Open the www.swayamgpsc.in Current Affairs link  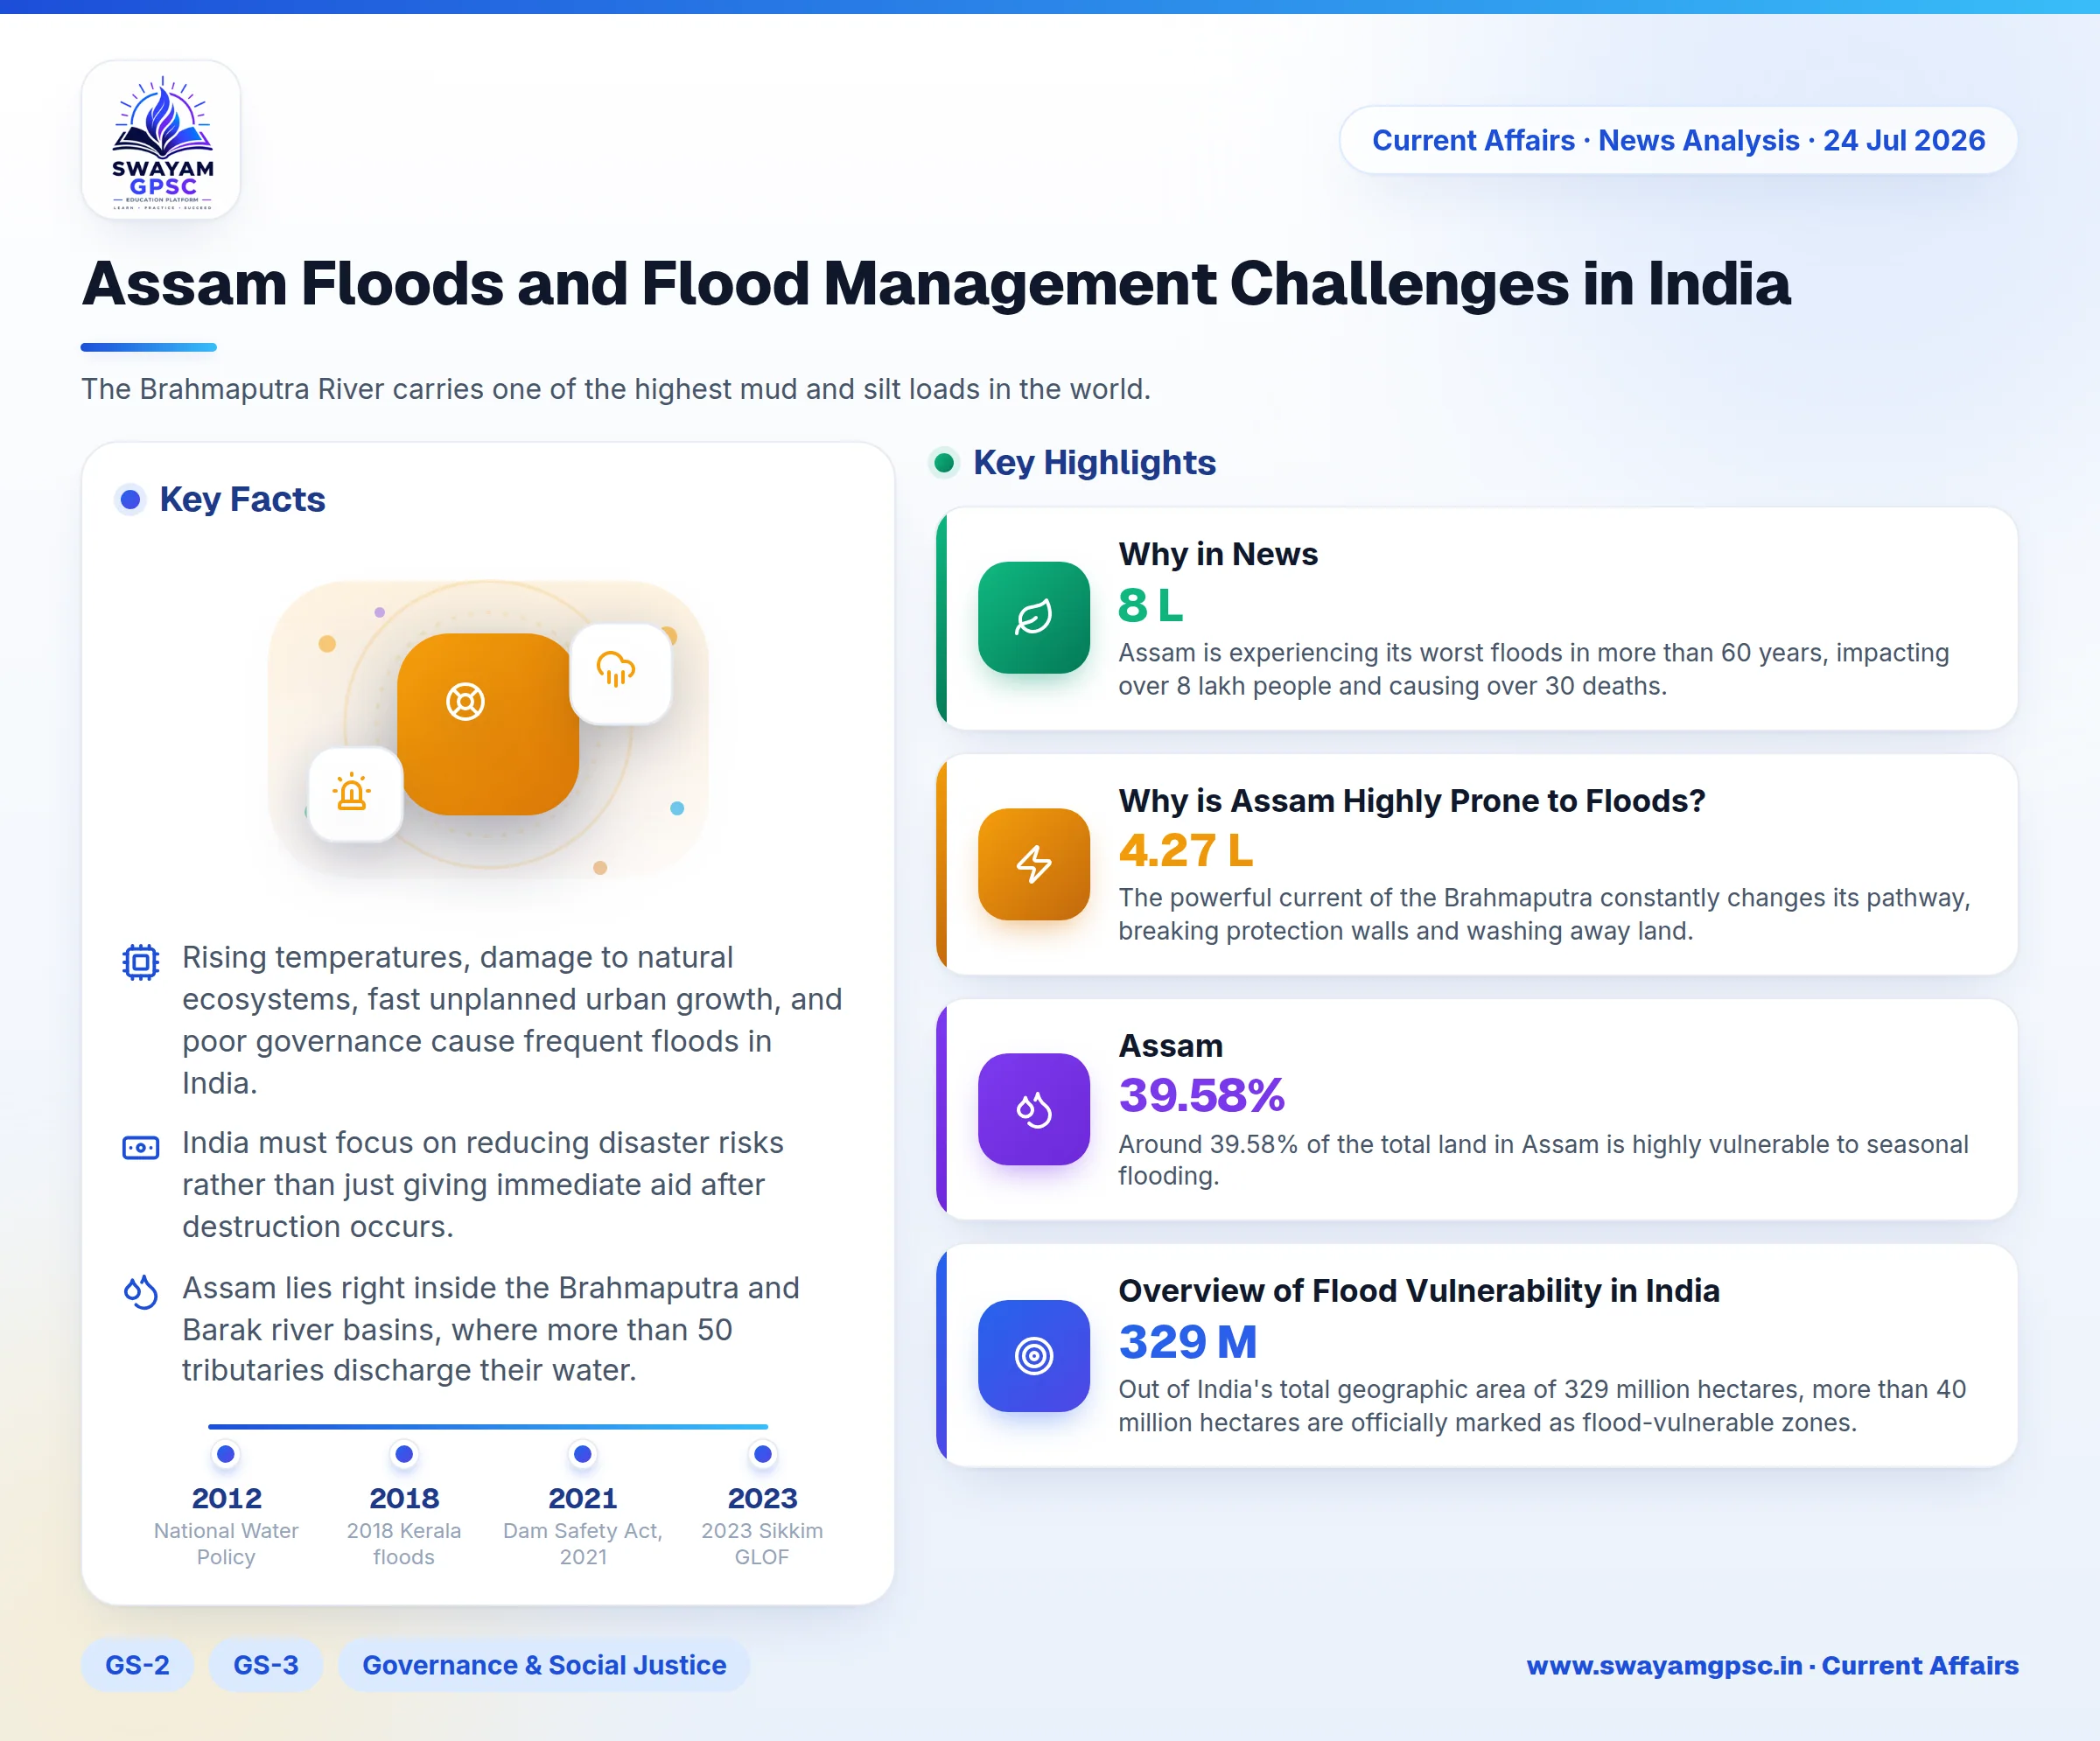tap(1772, 1665)
